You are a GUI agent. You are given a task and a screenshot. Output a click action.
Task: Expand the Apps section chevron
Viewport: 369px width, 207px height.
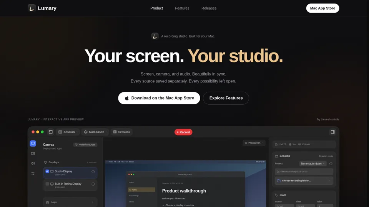click(93, 202)
